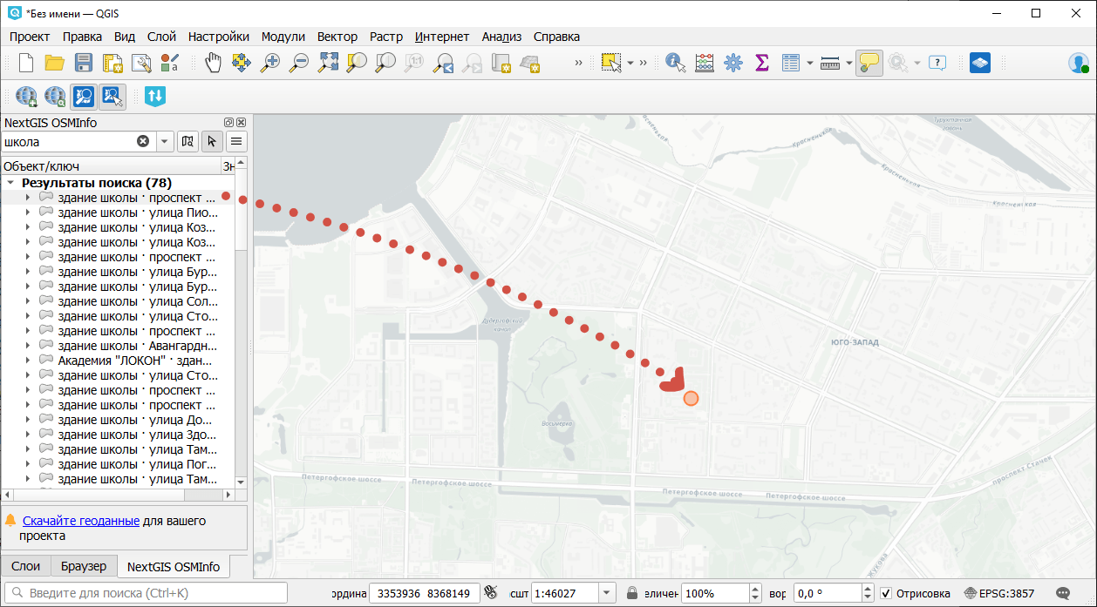Collapse the Результаты поиска tree node
The width and height of the screenshot is (1097, 607).
[x=10, y=183]
